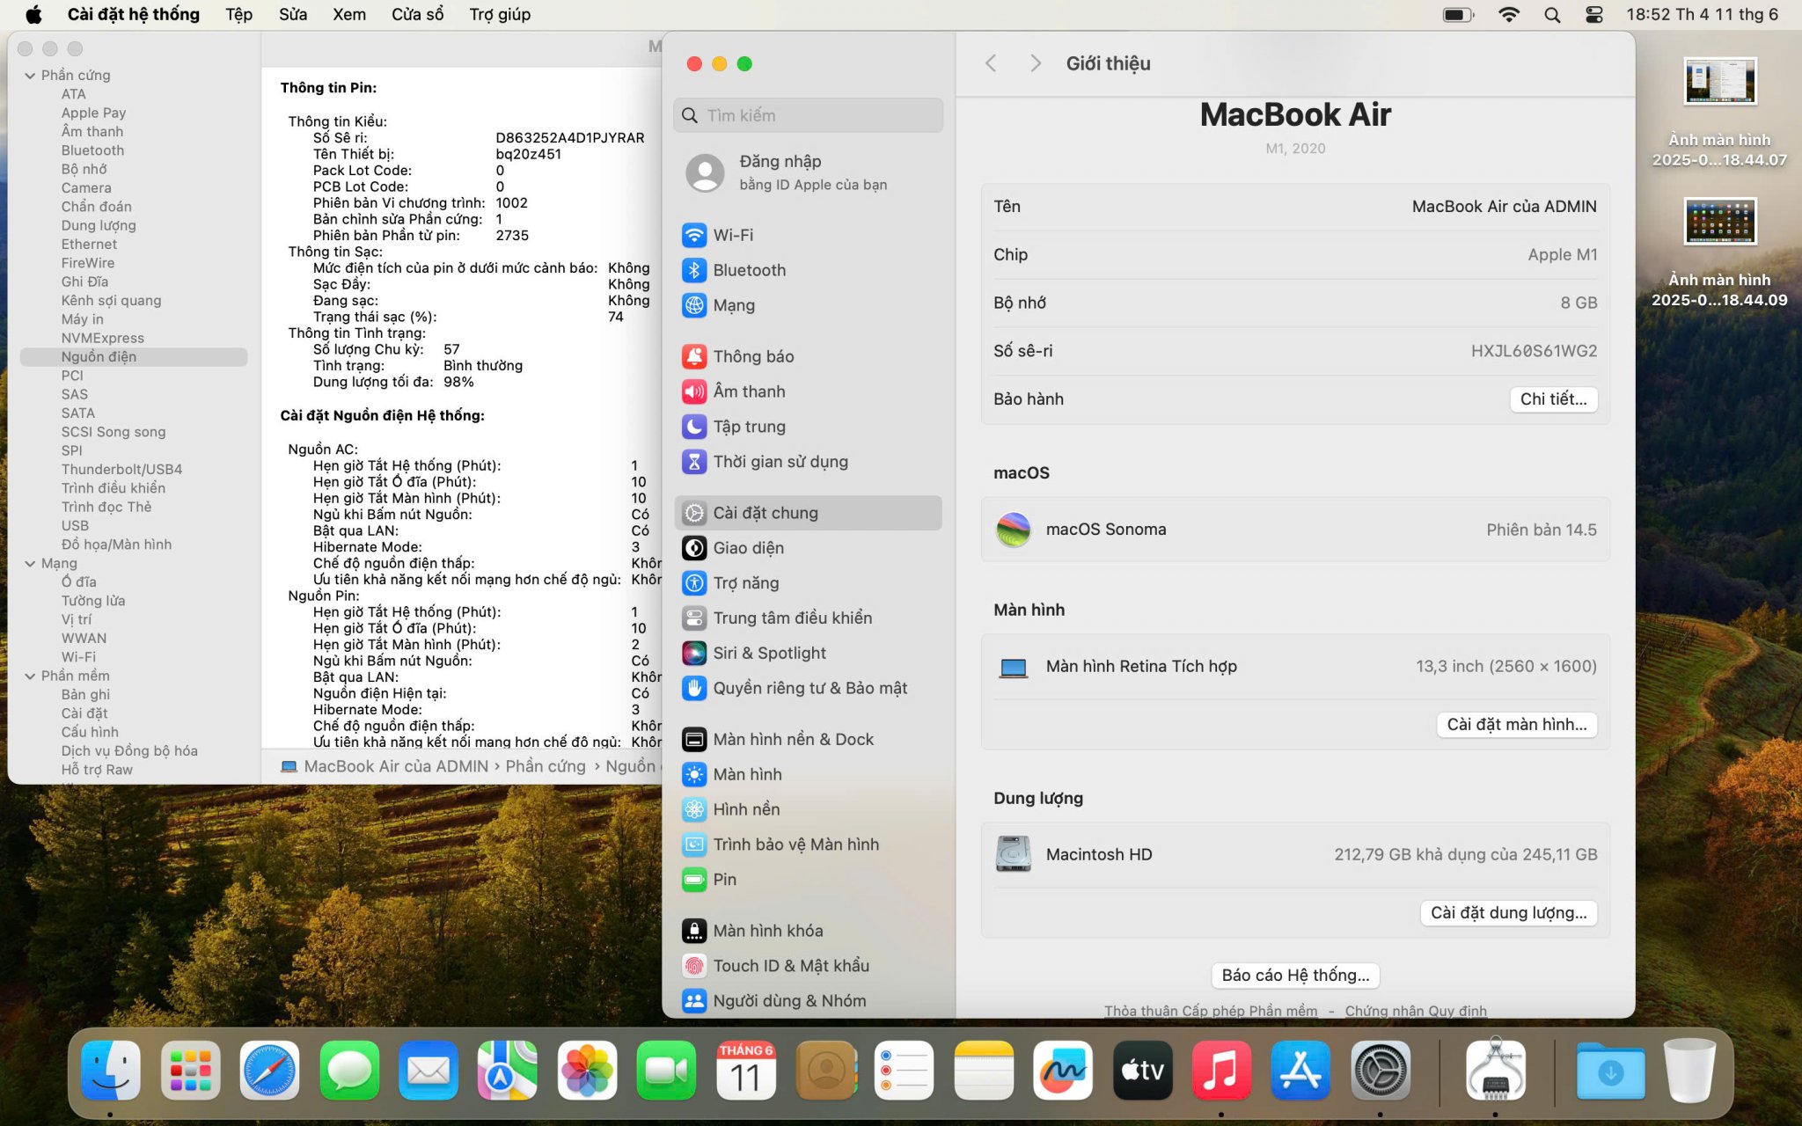This screenshot has height=1126, width=1802.
Task: Open Màn hình display settings in sidebar
Action: point(808,775)
